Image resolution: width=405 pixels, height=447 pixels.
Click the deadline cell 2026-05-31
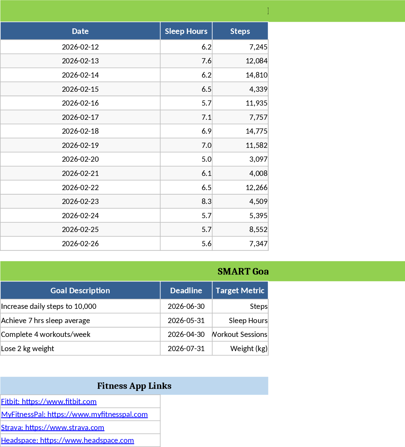coord(186,321)
